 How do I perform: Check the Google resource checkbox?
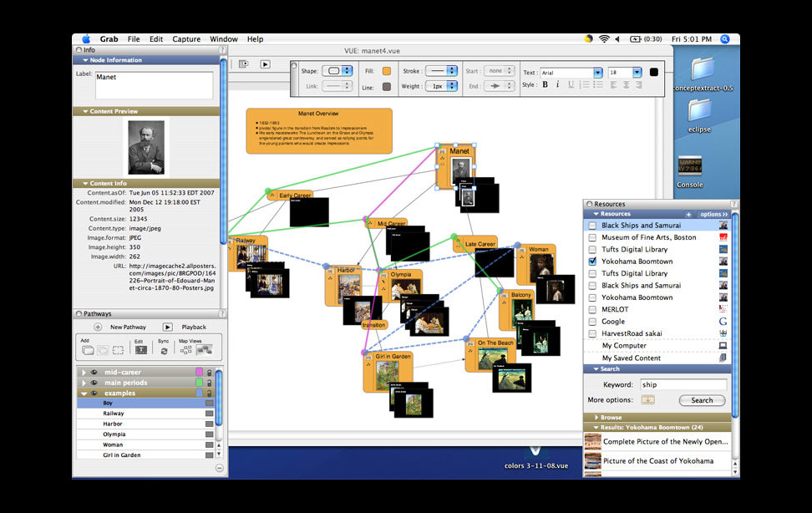[592, 322]
